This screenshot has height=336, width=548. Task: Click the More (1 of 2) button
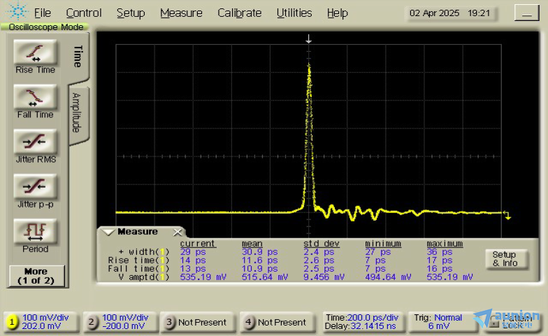[36, 276]
